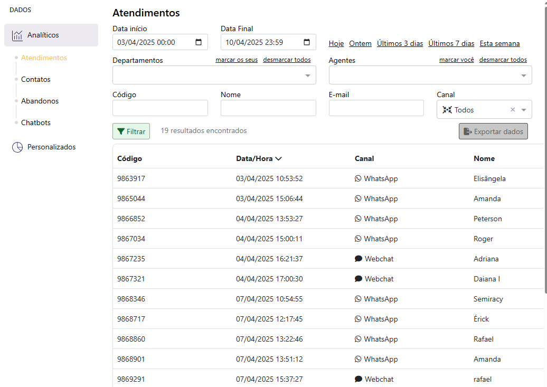Screen dimensions: 547x387
Task: Expand the Departamentos dropdown
Action: [308, 75]
